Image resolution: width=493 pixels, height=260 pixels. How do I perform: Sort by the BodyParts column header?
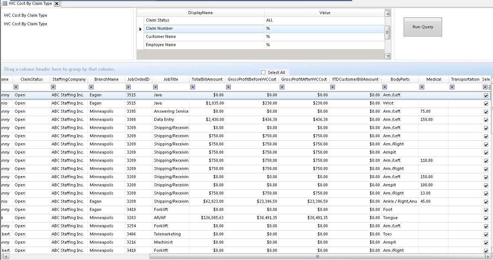400,79
